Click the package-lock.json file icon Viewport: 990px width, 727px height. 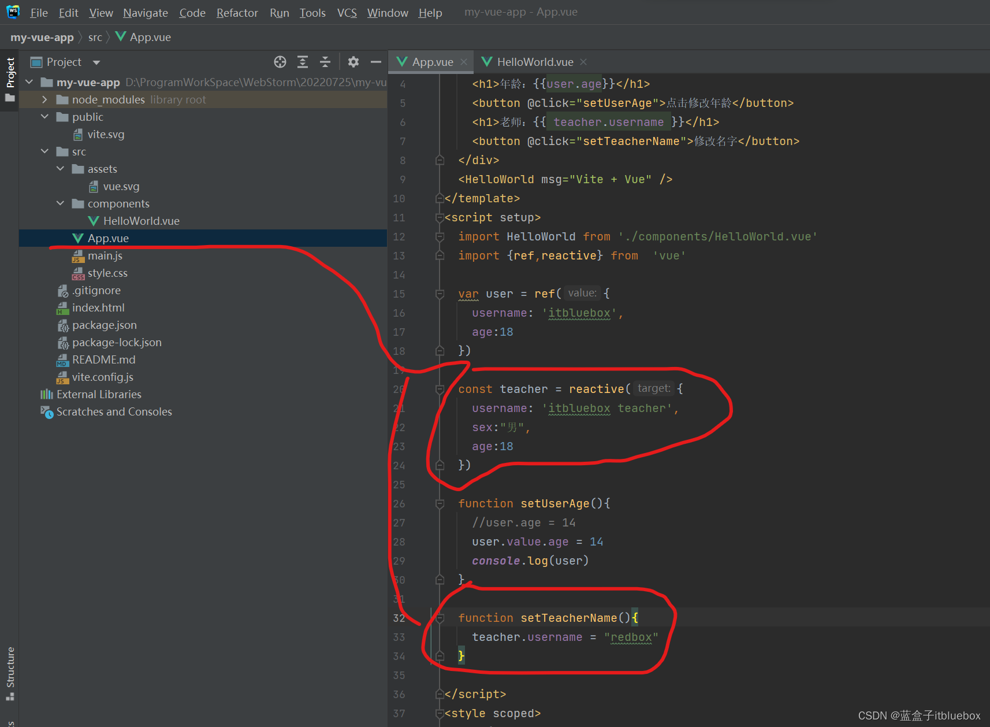tap(63, 343)
